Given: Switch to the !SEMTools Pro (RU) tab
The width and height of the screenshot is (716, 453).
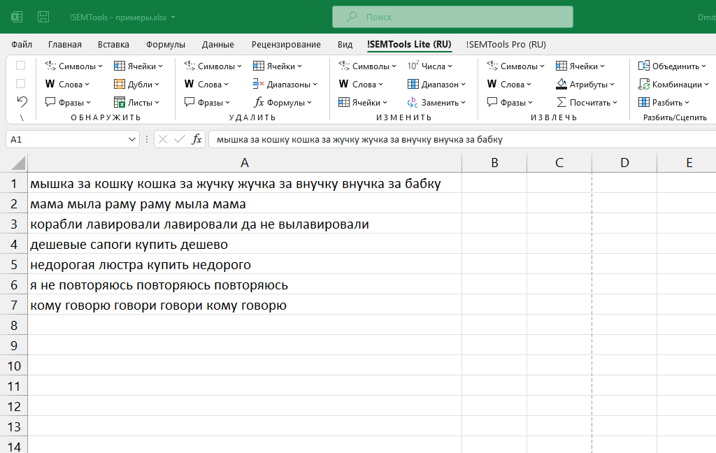Looking at the screenshot, I should tap(506, 44).
